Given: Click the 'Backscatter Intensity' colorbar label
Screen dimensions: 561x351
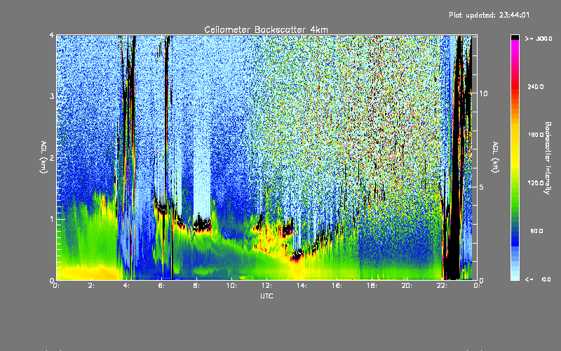Looking at the screenshot, I should coord(548,158).
